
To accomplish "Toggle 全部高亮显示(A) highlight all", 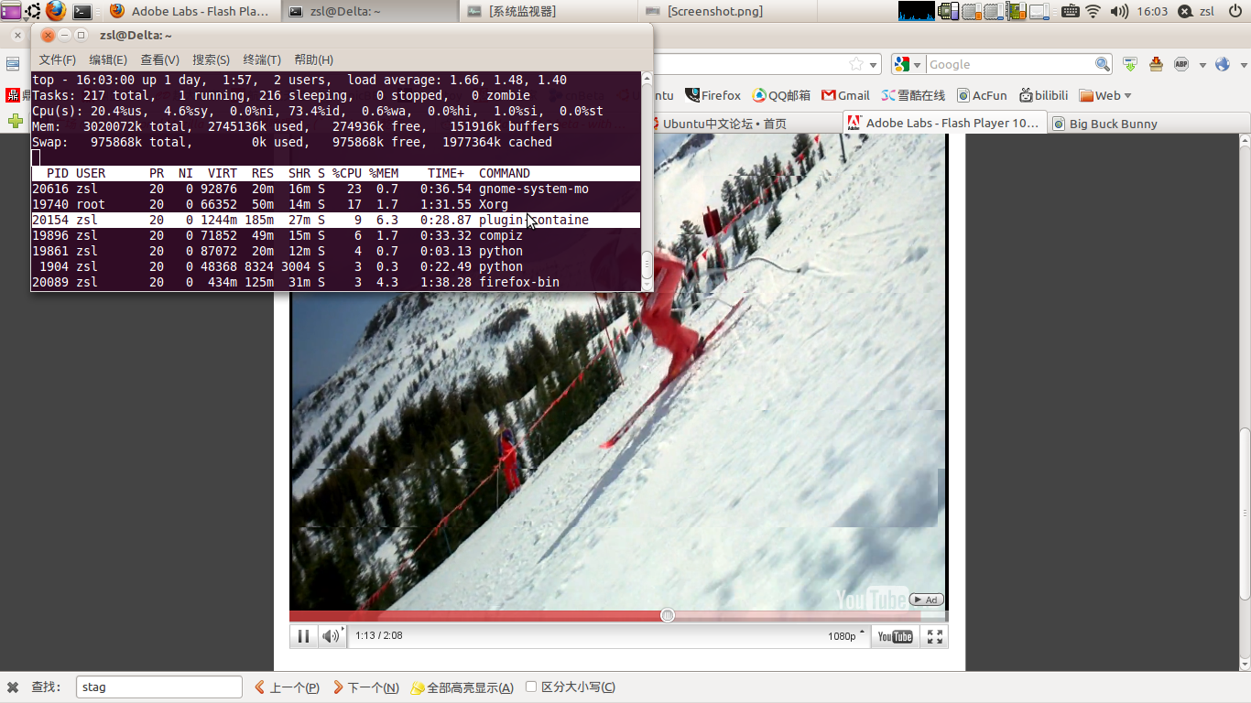I will click(462, 687).
